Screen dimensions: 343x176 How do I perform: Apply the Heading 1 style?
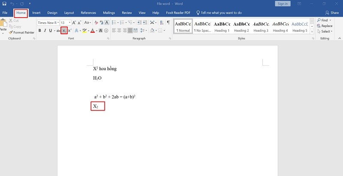pyautogui.click(x=222, y=27)
